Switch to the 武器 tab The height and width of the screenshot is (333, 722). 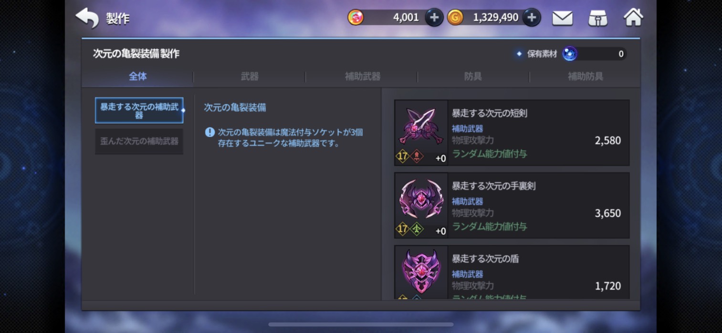pyautogui.click(x=250, y=76)
